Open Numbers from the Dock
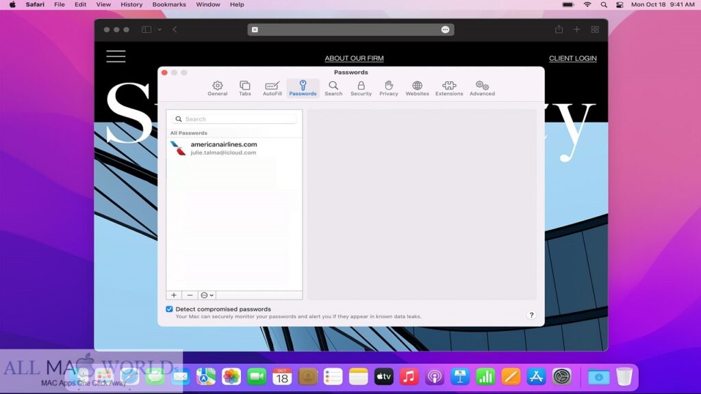The image size is (701, 394). [x=485, y=377]
